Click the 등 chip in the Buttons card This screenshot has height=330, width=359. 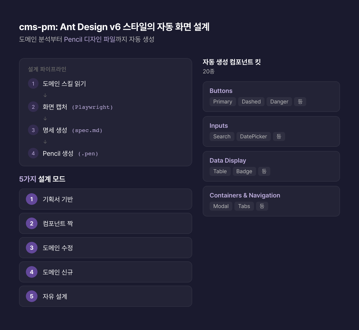300,102
